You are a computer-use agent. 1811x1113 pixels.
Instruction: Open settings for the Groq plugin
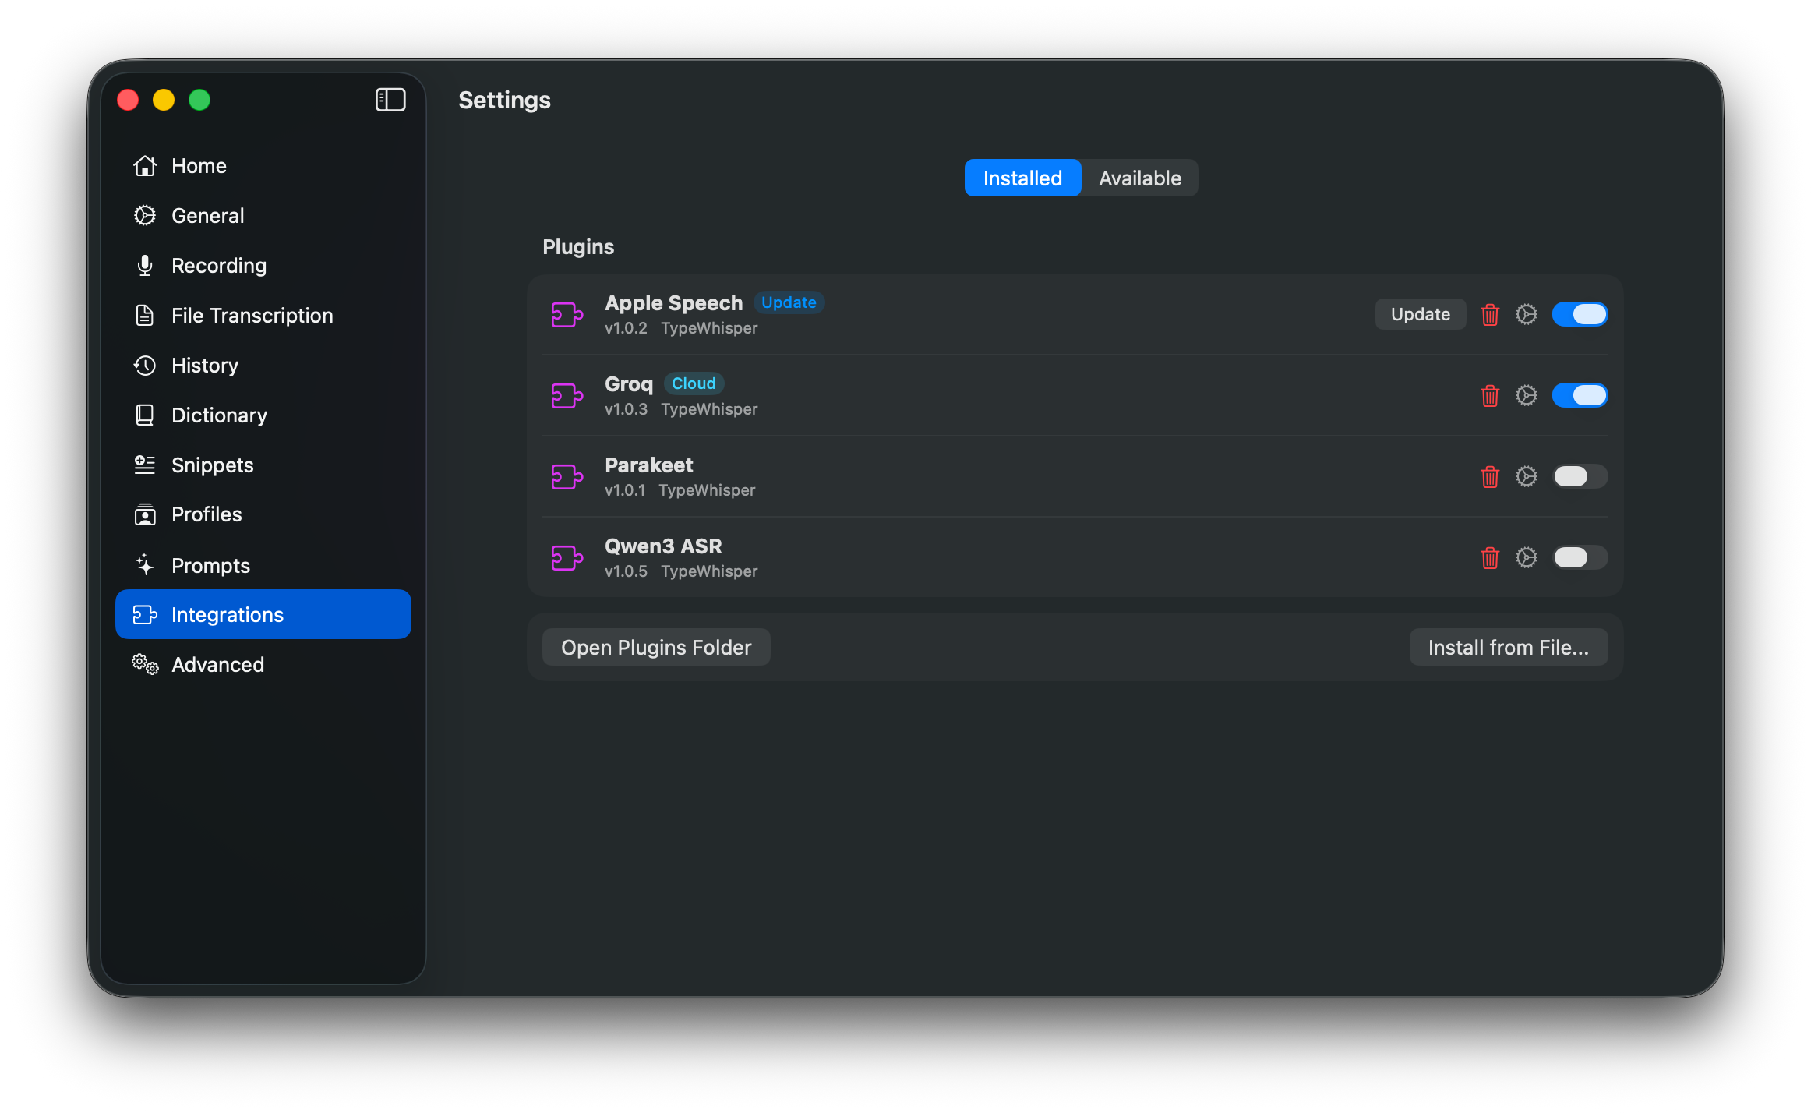click(x=1527, y=395)
